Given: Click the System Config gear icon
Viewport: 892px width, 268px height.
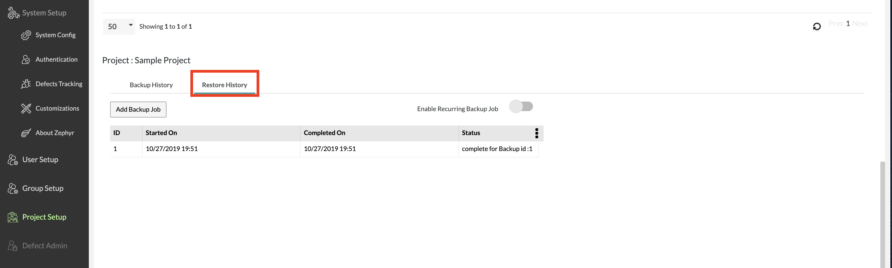Looking at the screenshot, I should (x=26, y=35).
